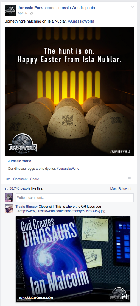Screen dimensions: 140x306
Task: Click the thumbs-up likes icon
Action: (6, 188)
